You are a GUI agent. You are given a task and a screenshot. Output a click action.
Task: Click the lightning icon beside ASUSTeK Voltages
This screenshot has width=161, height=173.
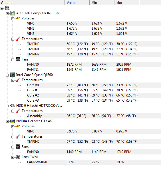pos(18,18)
